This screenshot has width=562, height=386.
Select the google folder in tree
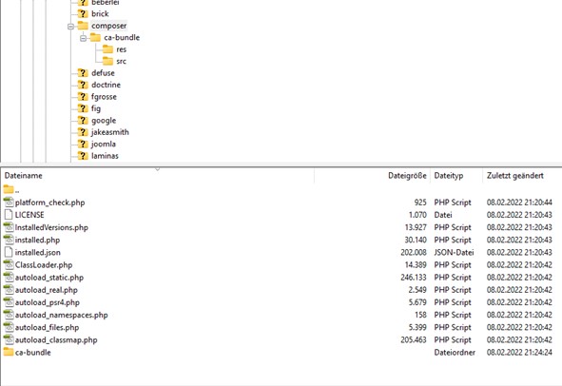point(104,121)
